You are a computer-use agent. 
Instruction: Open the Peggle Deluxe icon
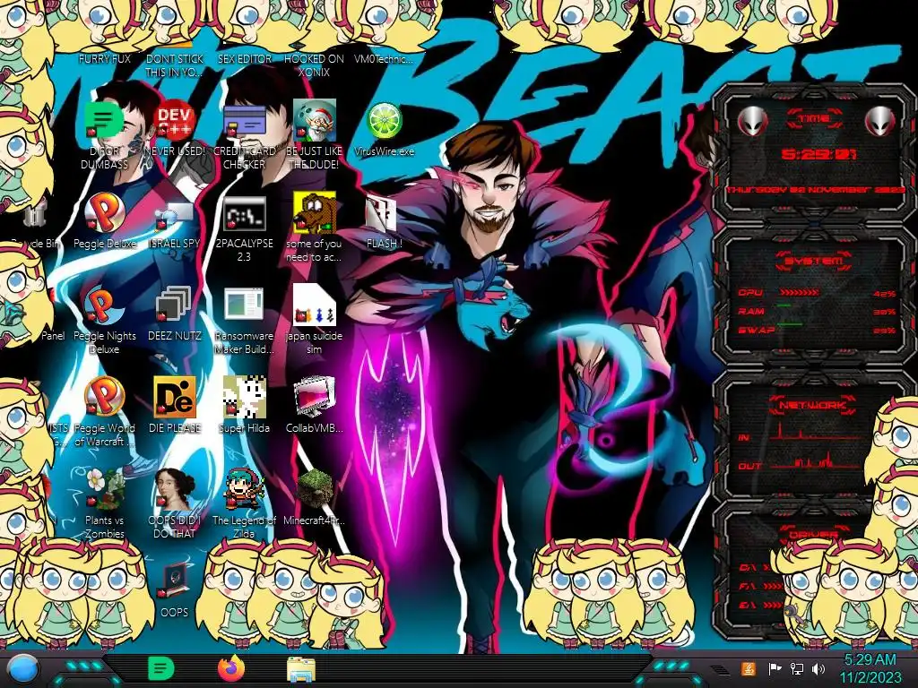104,213
